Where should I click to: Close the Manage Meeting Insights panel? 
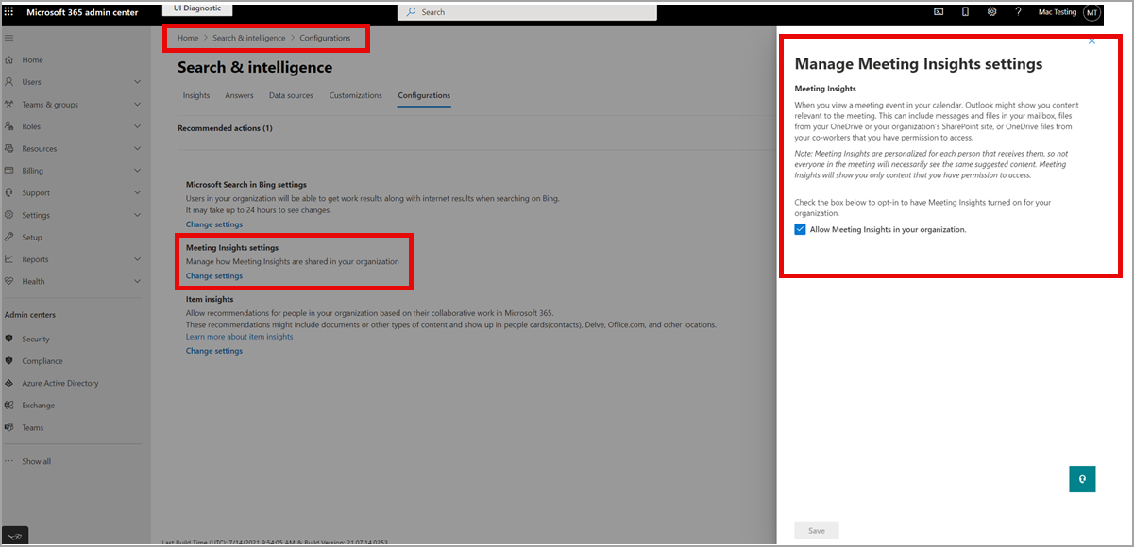[x=1092, y=41]
